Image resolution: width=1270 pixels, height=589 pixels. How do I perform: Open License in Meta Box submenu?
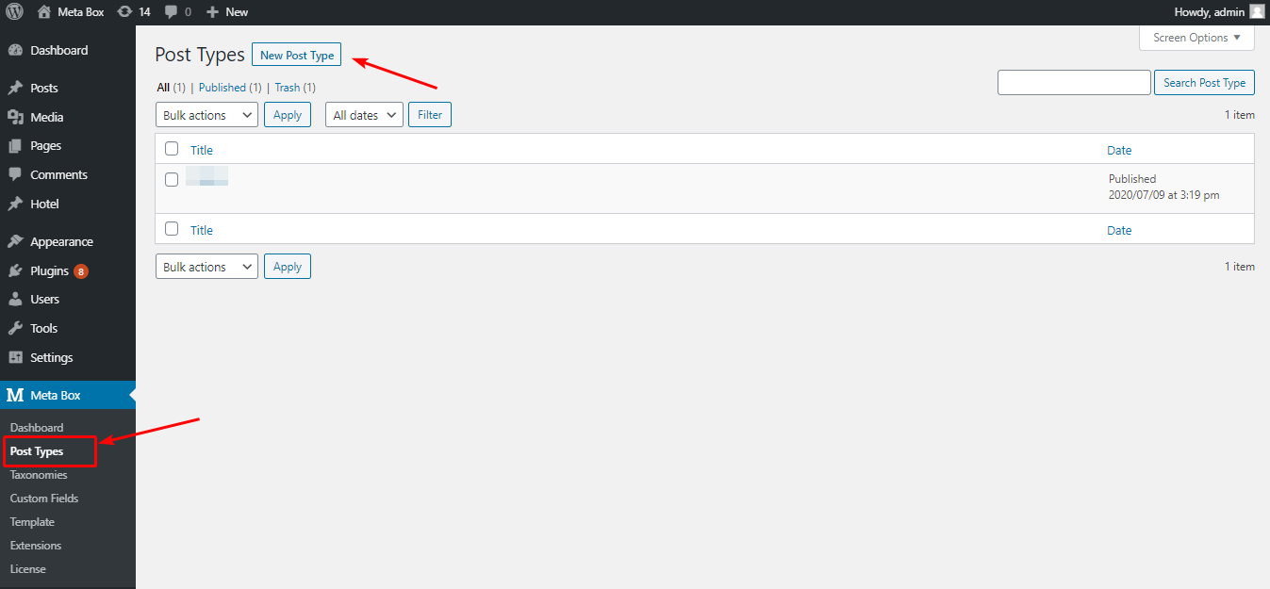tap(28, 569)
